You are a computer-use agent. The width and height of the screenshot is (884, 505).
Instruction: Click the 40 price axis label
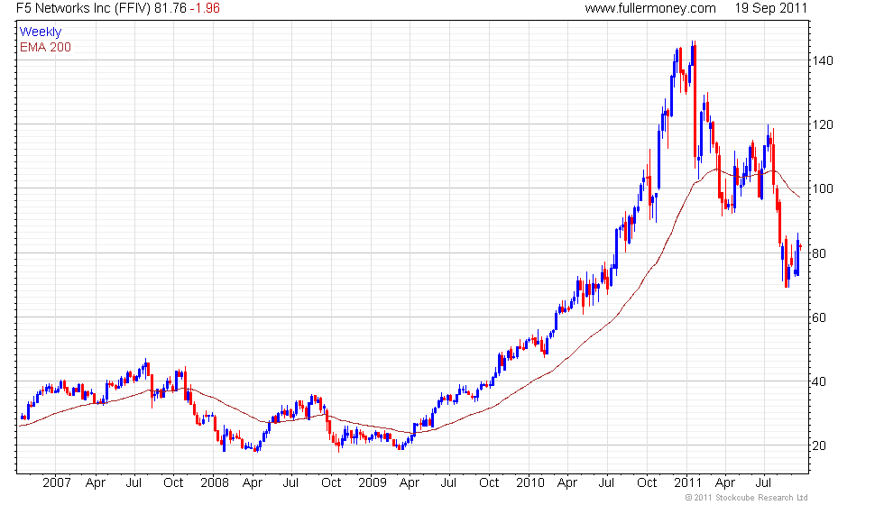(x=819, y=381)
